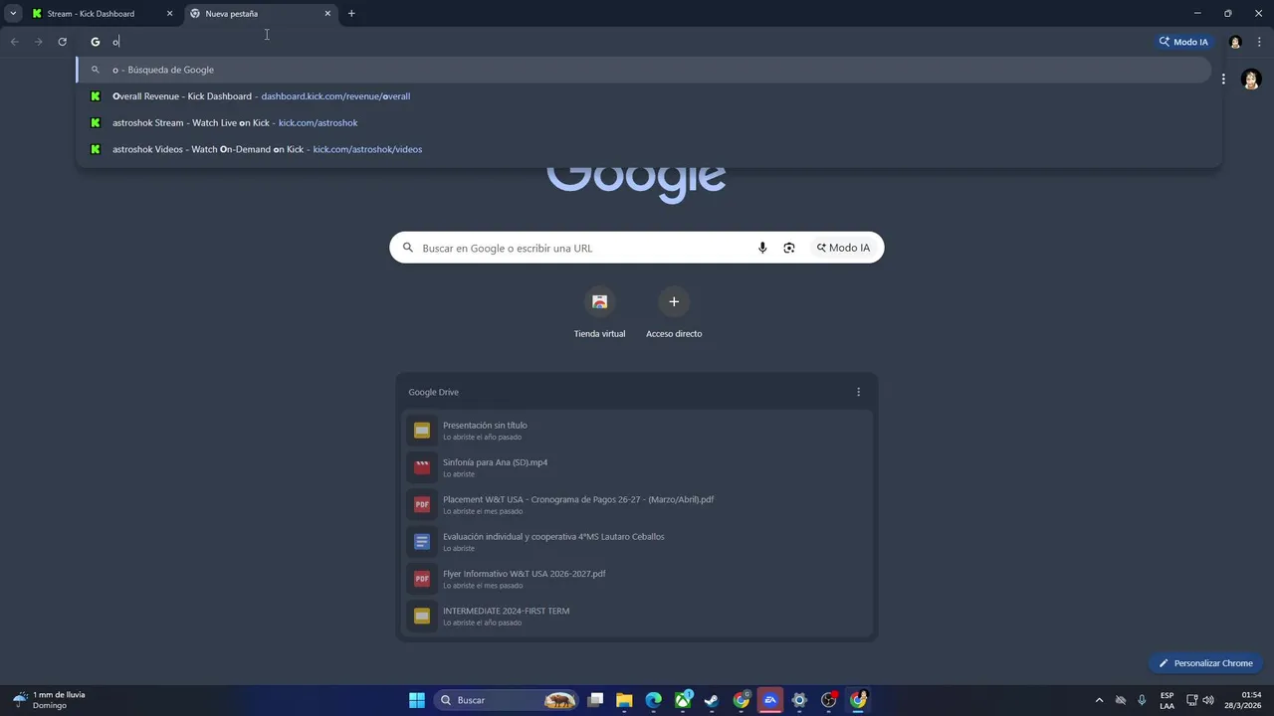Click Modo IA inside the search box
Screen dimensions: 1274x716
[x=843, y=248]
